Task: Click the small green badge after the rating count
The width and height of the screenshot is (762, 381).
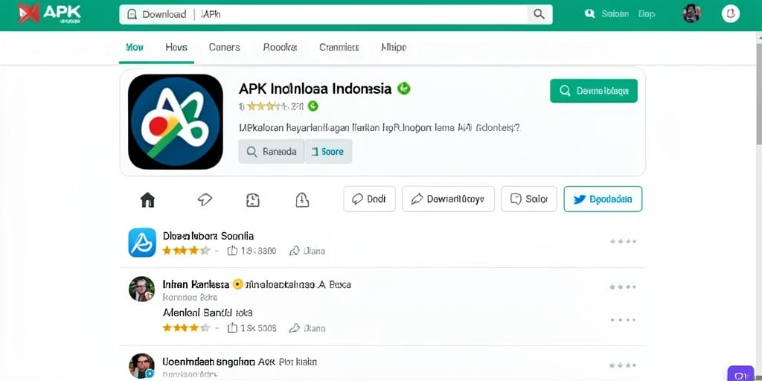Action: click(x=313, y=106)
